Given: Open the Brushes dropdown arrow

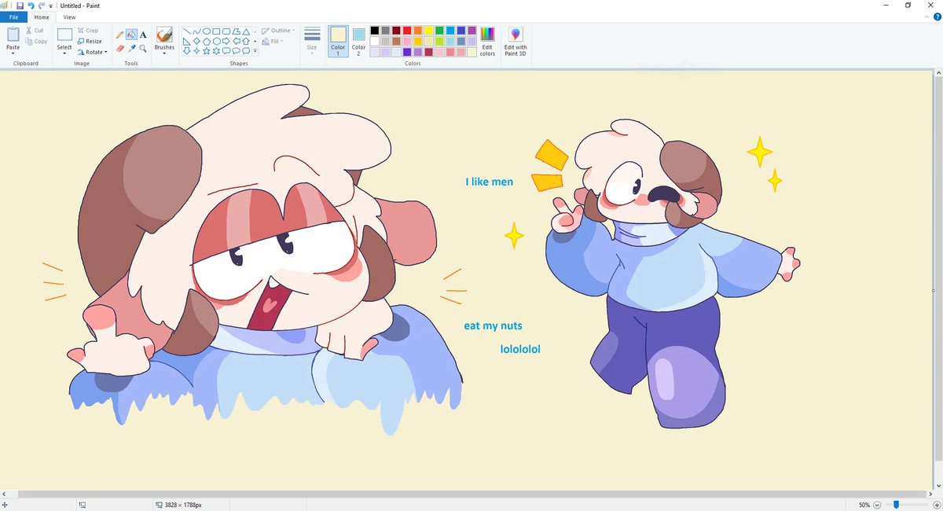Looking at the screenshot, I should tap(164, 53).
